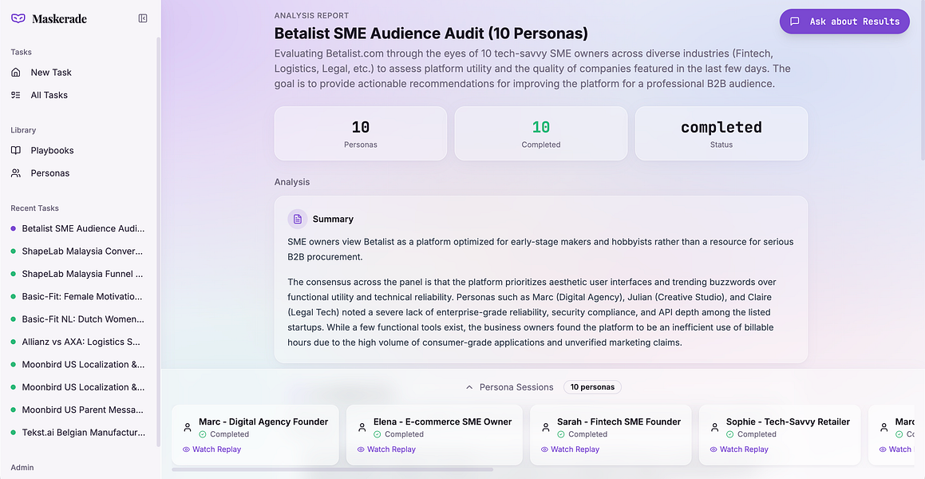This screenshot has width=925, height=479.
Task: Click the ANALYSIS REPORT label
Action: pyautogui.click(x=311, y=15)
